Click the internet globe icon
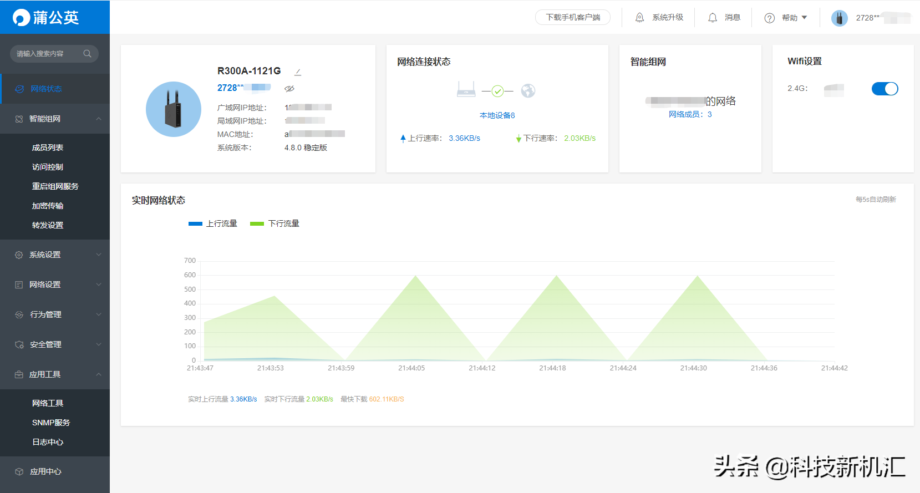 [528, 90]
